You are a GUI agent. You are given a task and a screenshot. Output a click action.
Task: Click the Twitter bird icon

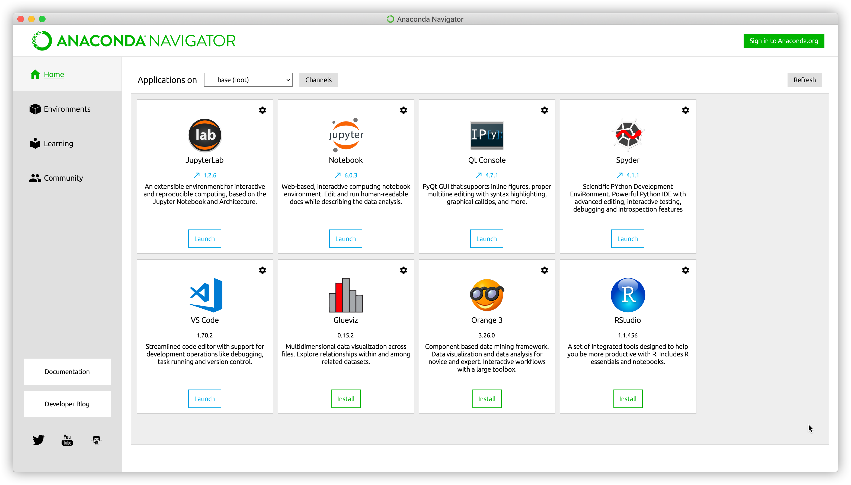coord(38,440)
